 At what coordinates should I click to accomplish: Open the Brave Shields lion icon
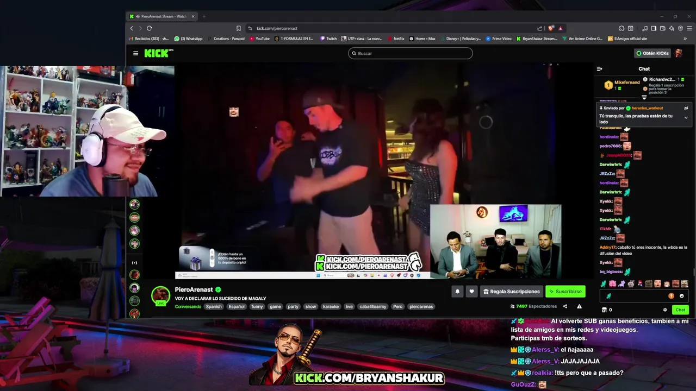(551, 28)
